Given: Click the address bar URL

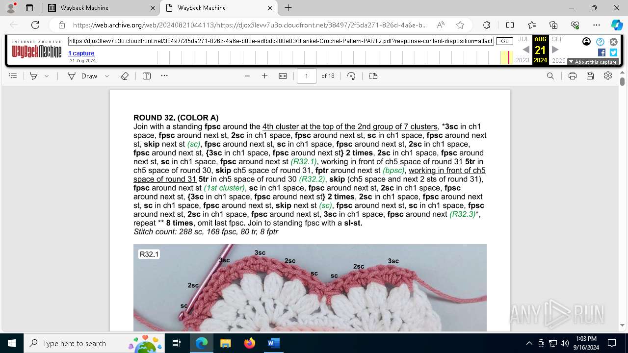Looking at the screenshot, I should [250, 25].
